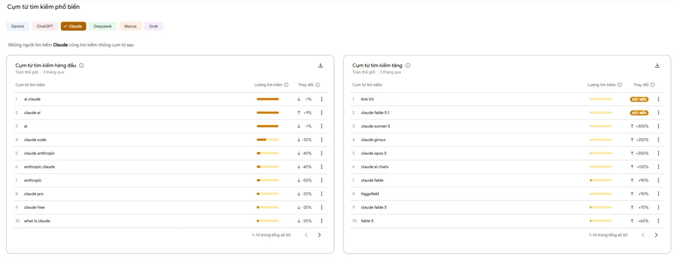Show info for search volume in rising terms card
Screen dimensions: 677x262
tap(619, 85)
